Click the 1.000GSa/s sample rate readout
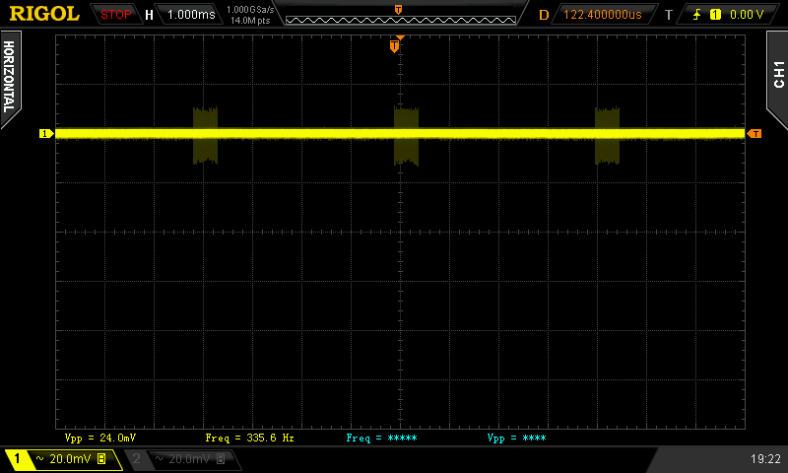 pyautogui.click(x=250, y=10)
